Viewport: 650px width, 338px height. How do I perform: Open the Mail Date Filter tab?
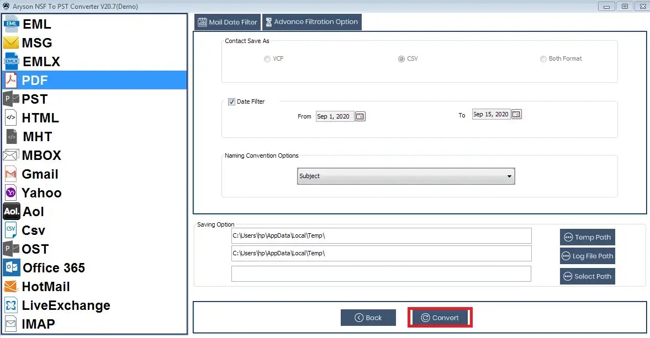(x=228, y=22)
